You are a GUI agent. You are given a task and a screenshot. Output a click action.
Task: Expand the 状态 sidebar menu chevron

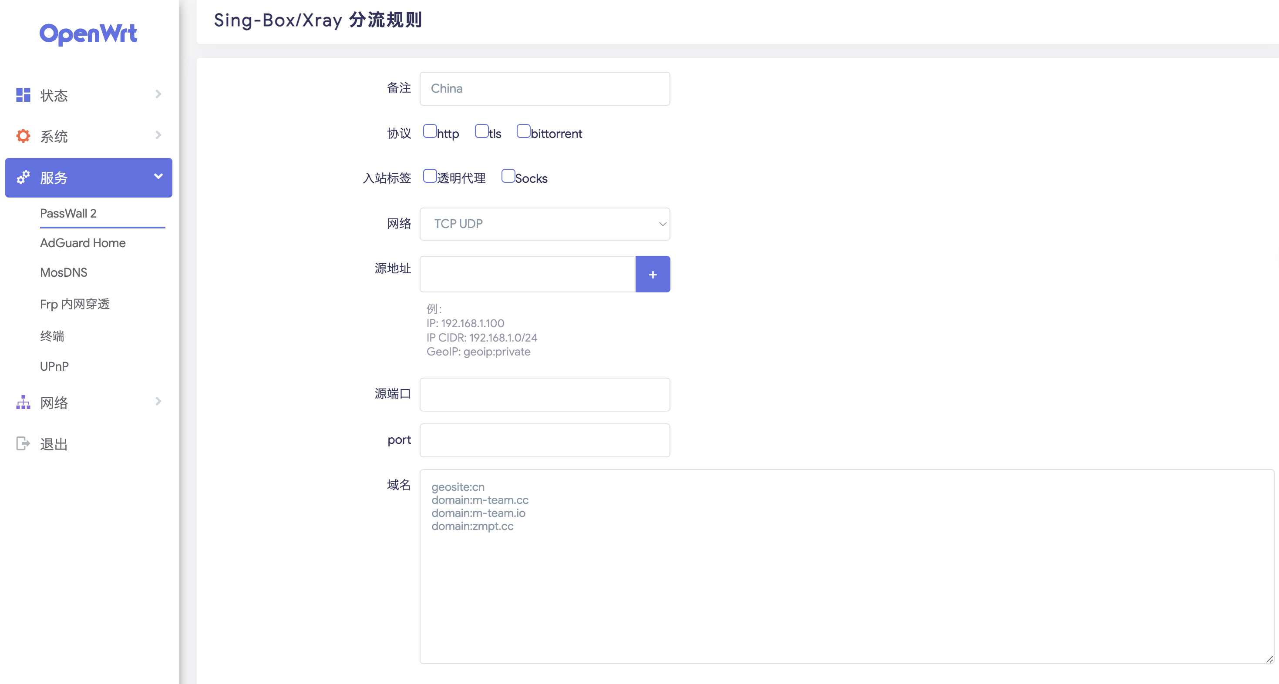tap(158, 94)
